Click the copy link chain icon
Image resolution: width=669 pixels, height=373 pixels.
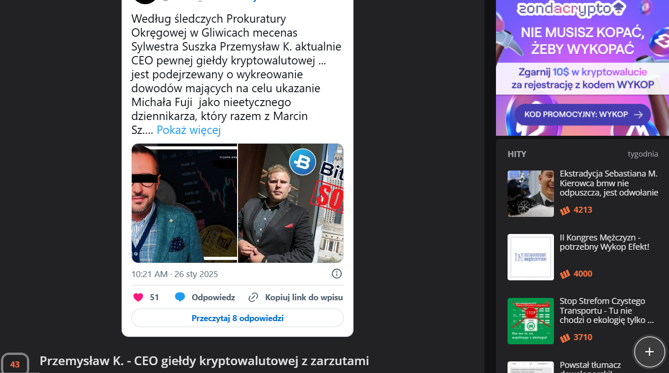253,297
